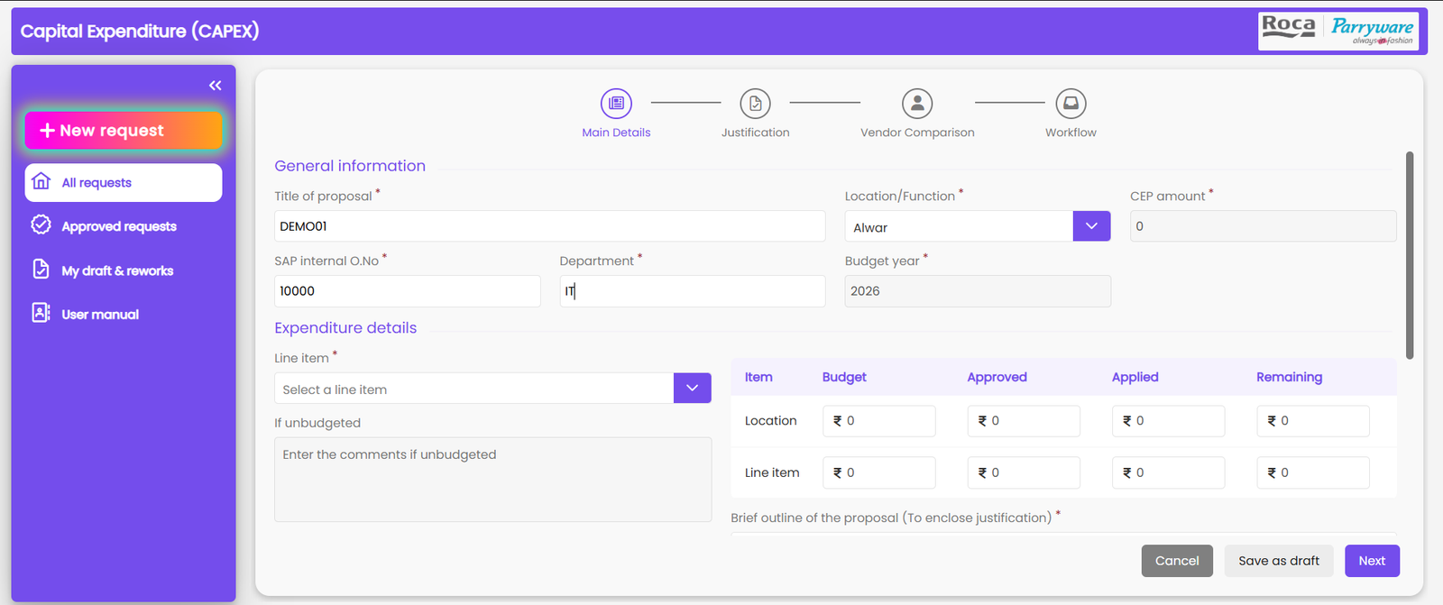The image size is (1443, 605).
Task: Open the Location/Function dropdown arrow
Action: tap(1091, 226)
